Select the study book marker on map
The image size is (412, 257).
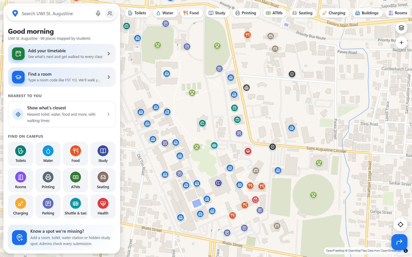(x=218, y=183)
